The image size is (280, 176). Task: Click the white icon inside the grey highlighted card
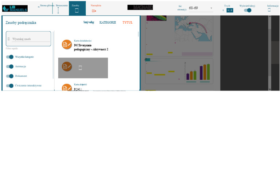80,68
